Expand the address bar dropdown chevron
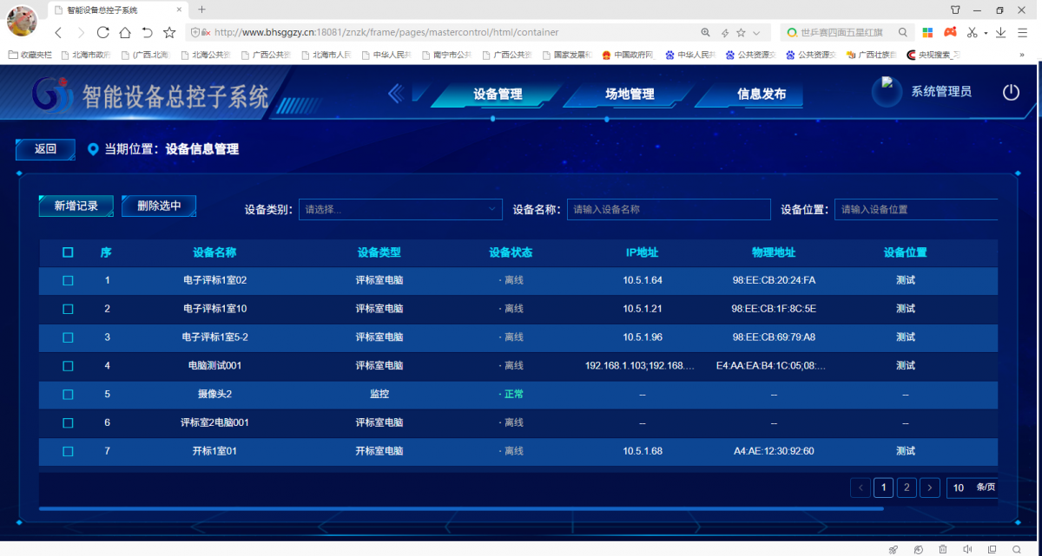The height and width of the screenshot is (556, 1042). pos(756,32)
